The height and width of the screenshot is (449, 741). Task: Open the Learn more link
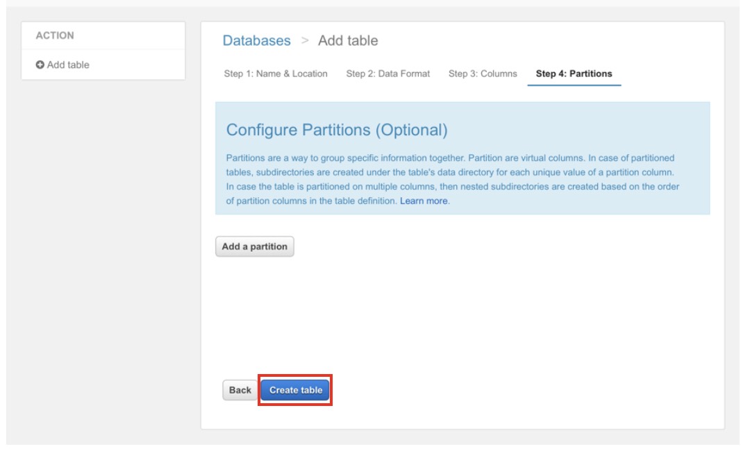tap(424, 201)
